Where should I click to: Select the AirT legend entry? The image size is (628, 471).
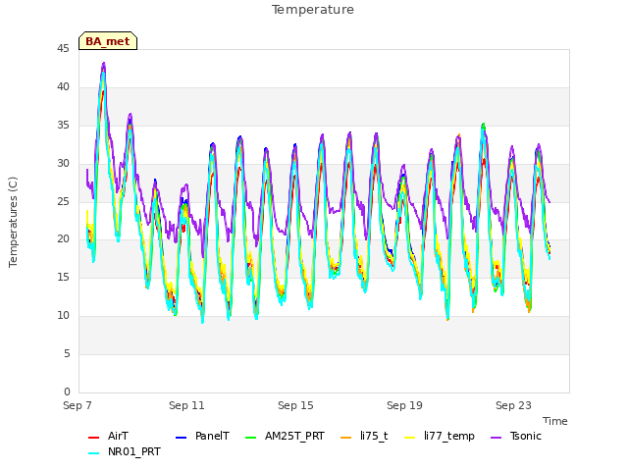[x=108, y=436]
